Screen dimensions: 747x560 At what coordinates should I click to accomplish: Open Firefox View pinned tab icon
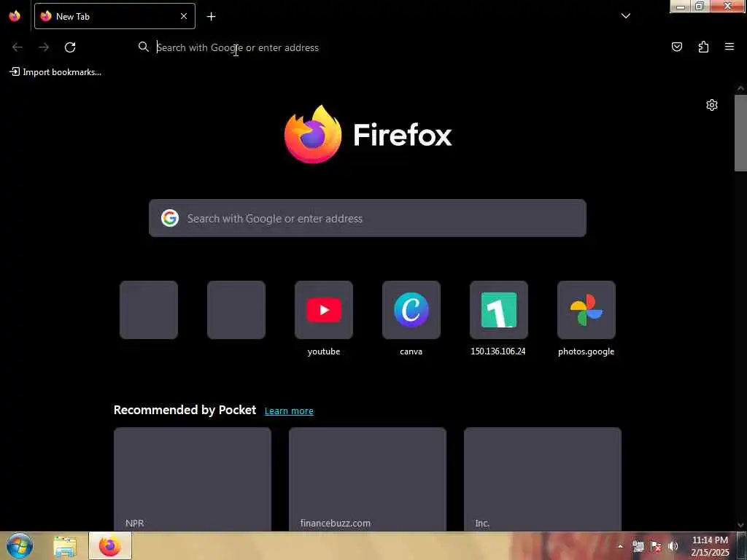pyautogui.click(x=15, y=16)
